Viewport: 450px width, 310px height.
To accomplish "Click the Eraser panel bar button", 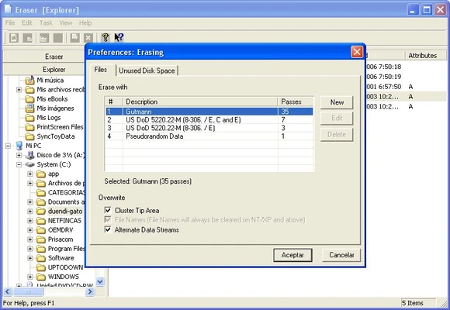I will click(44, 57).
